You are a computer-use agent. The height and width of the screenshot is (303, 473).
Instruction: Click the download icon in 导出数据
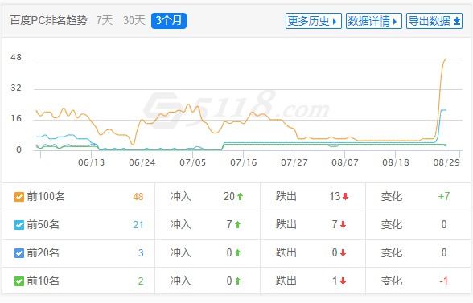point(457,21)
